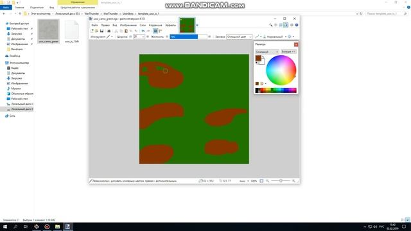Screen dimensions: 411x231
Task: Toggle the Tools window icon at top right
Action: pyautogui.click(x=271, y=25)
